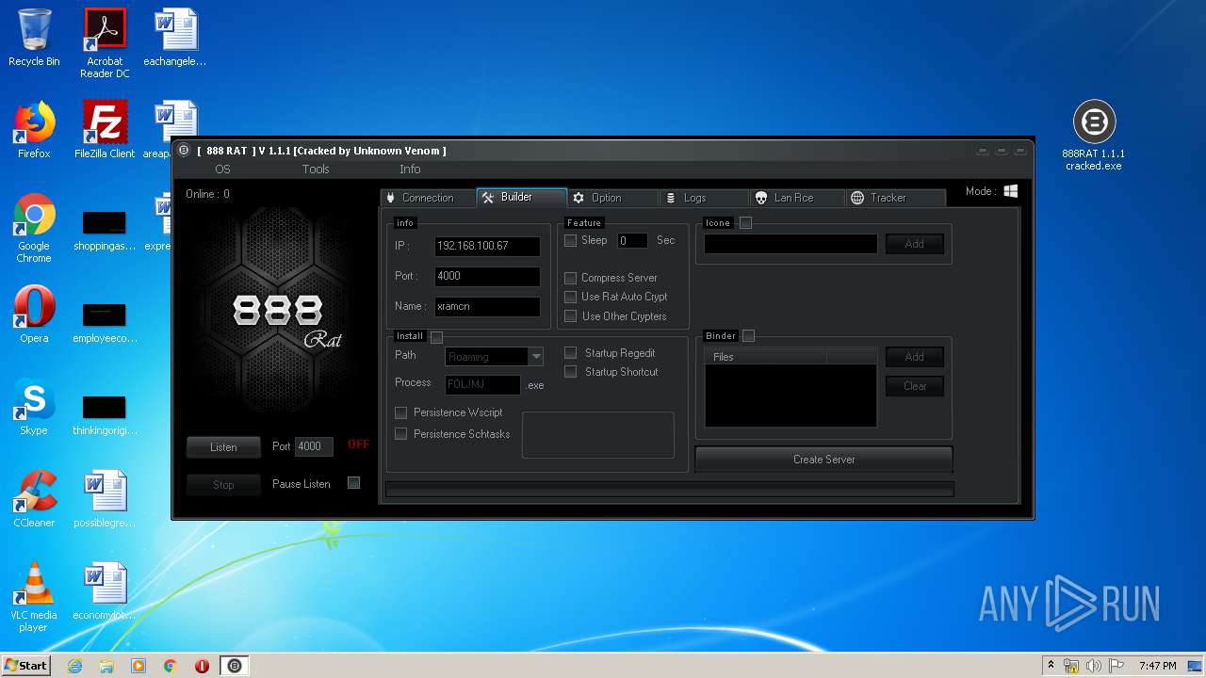
Task: Switch to the Option tab
Action: (x=612, y=198)
